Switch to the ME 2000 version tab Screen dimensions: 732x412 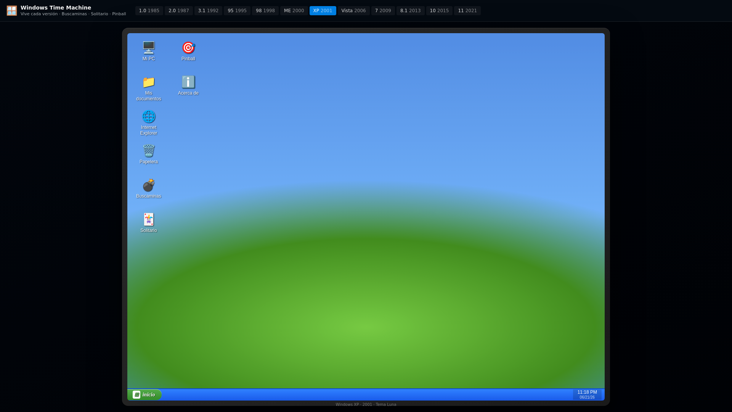click(x=294, y=11)
